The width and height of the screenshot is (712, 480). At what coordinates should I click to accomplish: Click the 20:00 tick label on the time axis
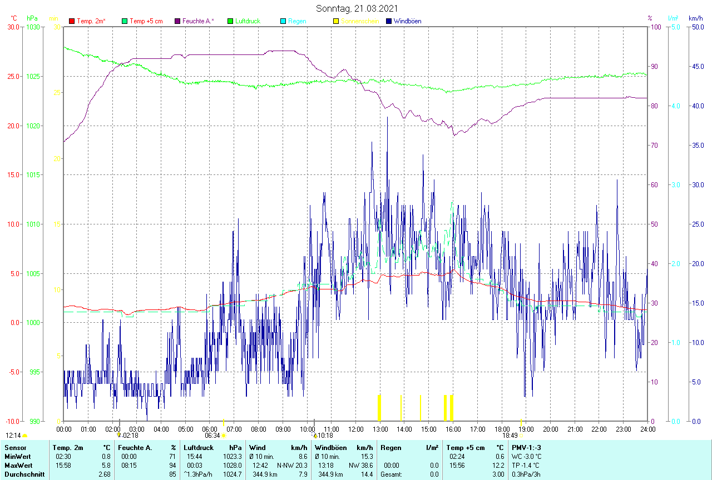click(x=550, y=429)
